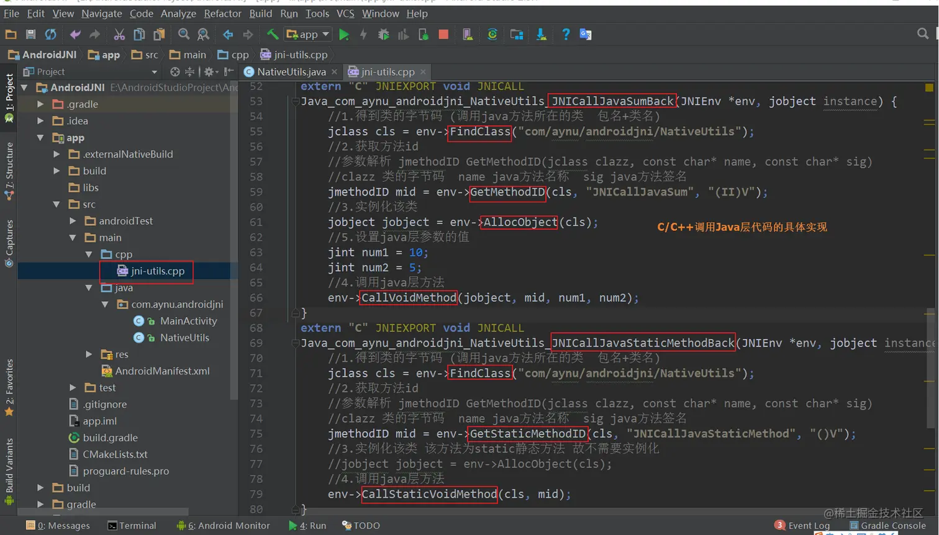Click the Copy icon in toolbar

139,35
